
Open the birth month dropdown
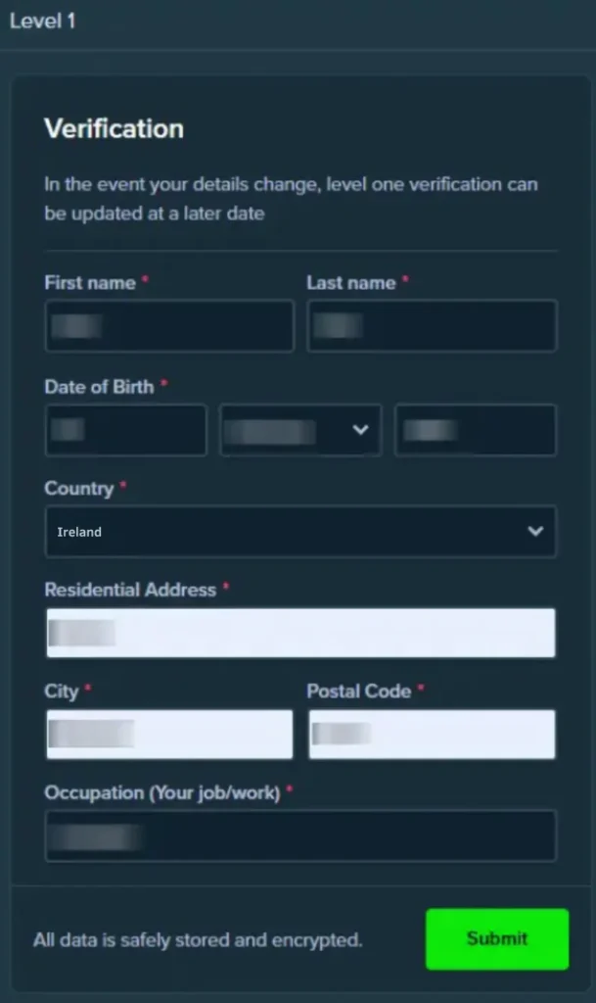click(x=299, y=430)
